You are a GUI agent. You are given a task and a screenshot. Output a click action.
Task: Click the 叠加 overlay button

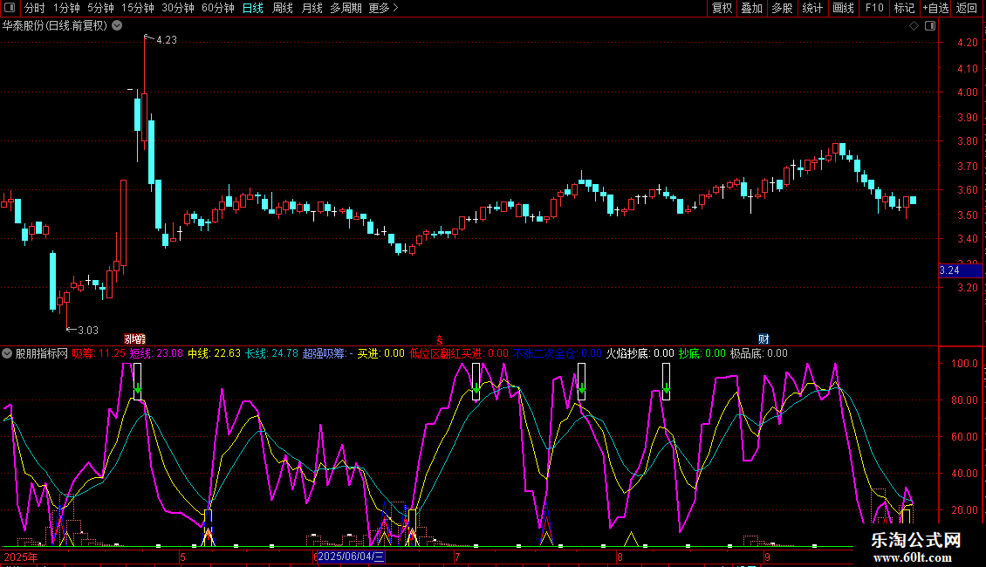(751, 8)
